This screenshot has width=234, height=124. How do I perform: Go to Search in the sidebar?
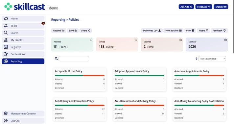tap(23, 33)
